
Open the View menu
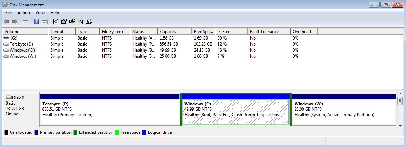tap(40, 13)
